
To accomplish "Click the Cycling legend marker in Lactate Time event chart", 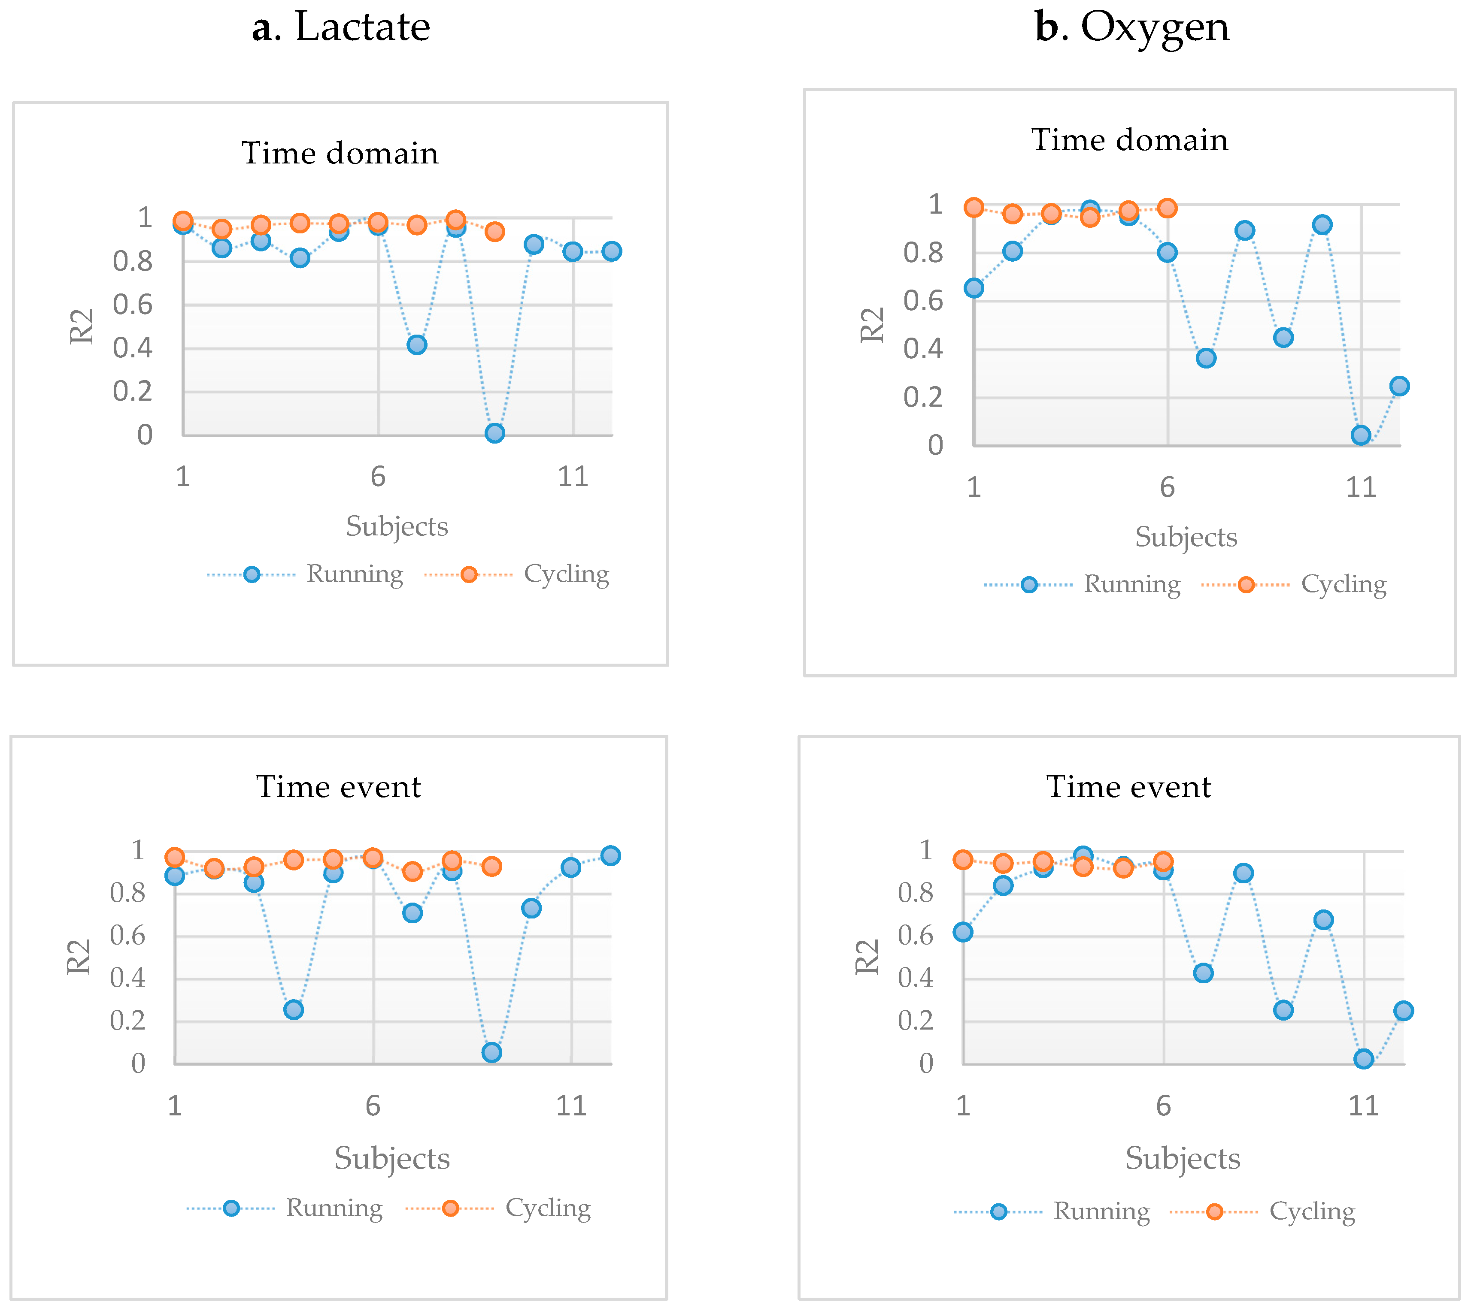I will [451, 1208].
